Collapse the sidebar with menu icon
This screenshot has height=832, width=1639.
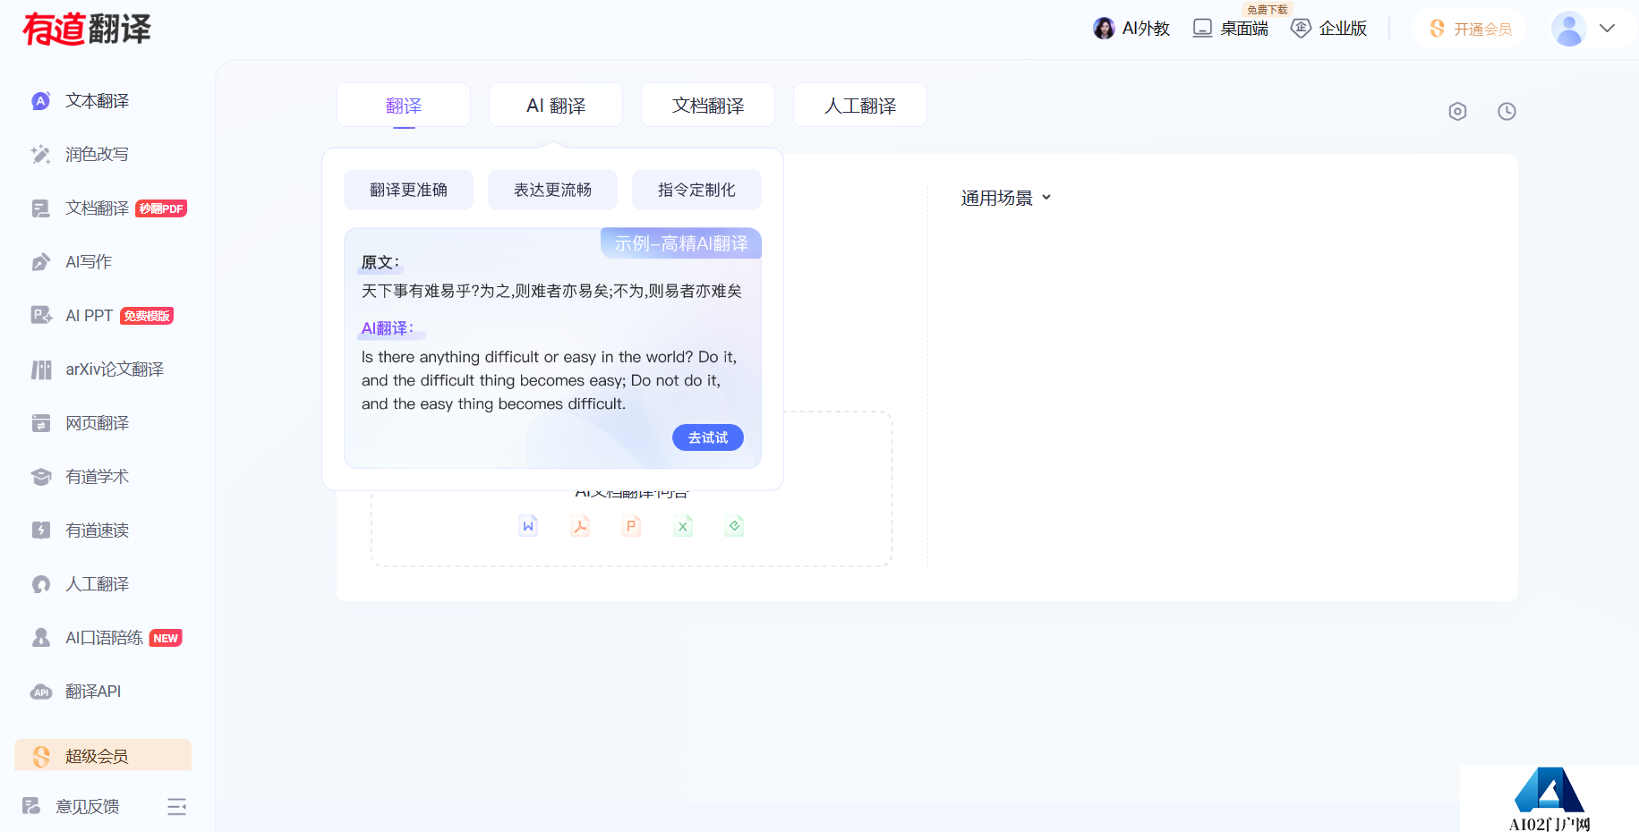(176, 807)
